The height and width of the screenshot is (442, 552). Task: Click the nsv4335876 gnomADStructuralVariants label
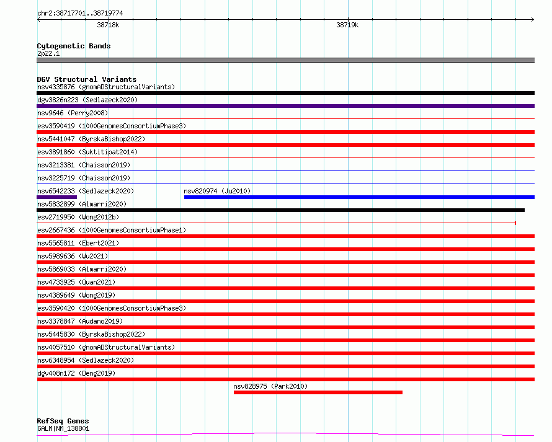[x=106, y=87]
